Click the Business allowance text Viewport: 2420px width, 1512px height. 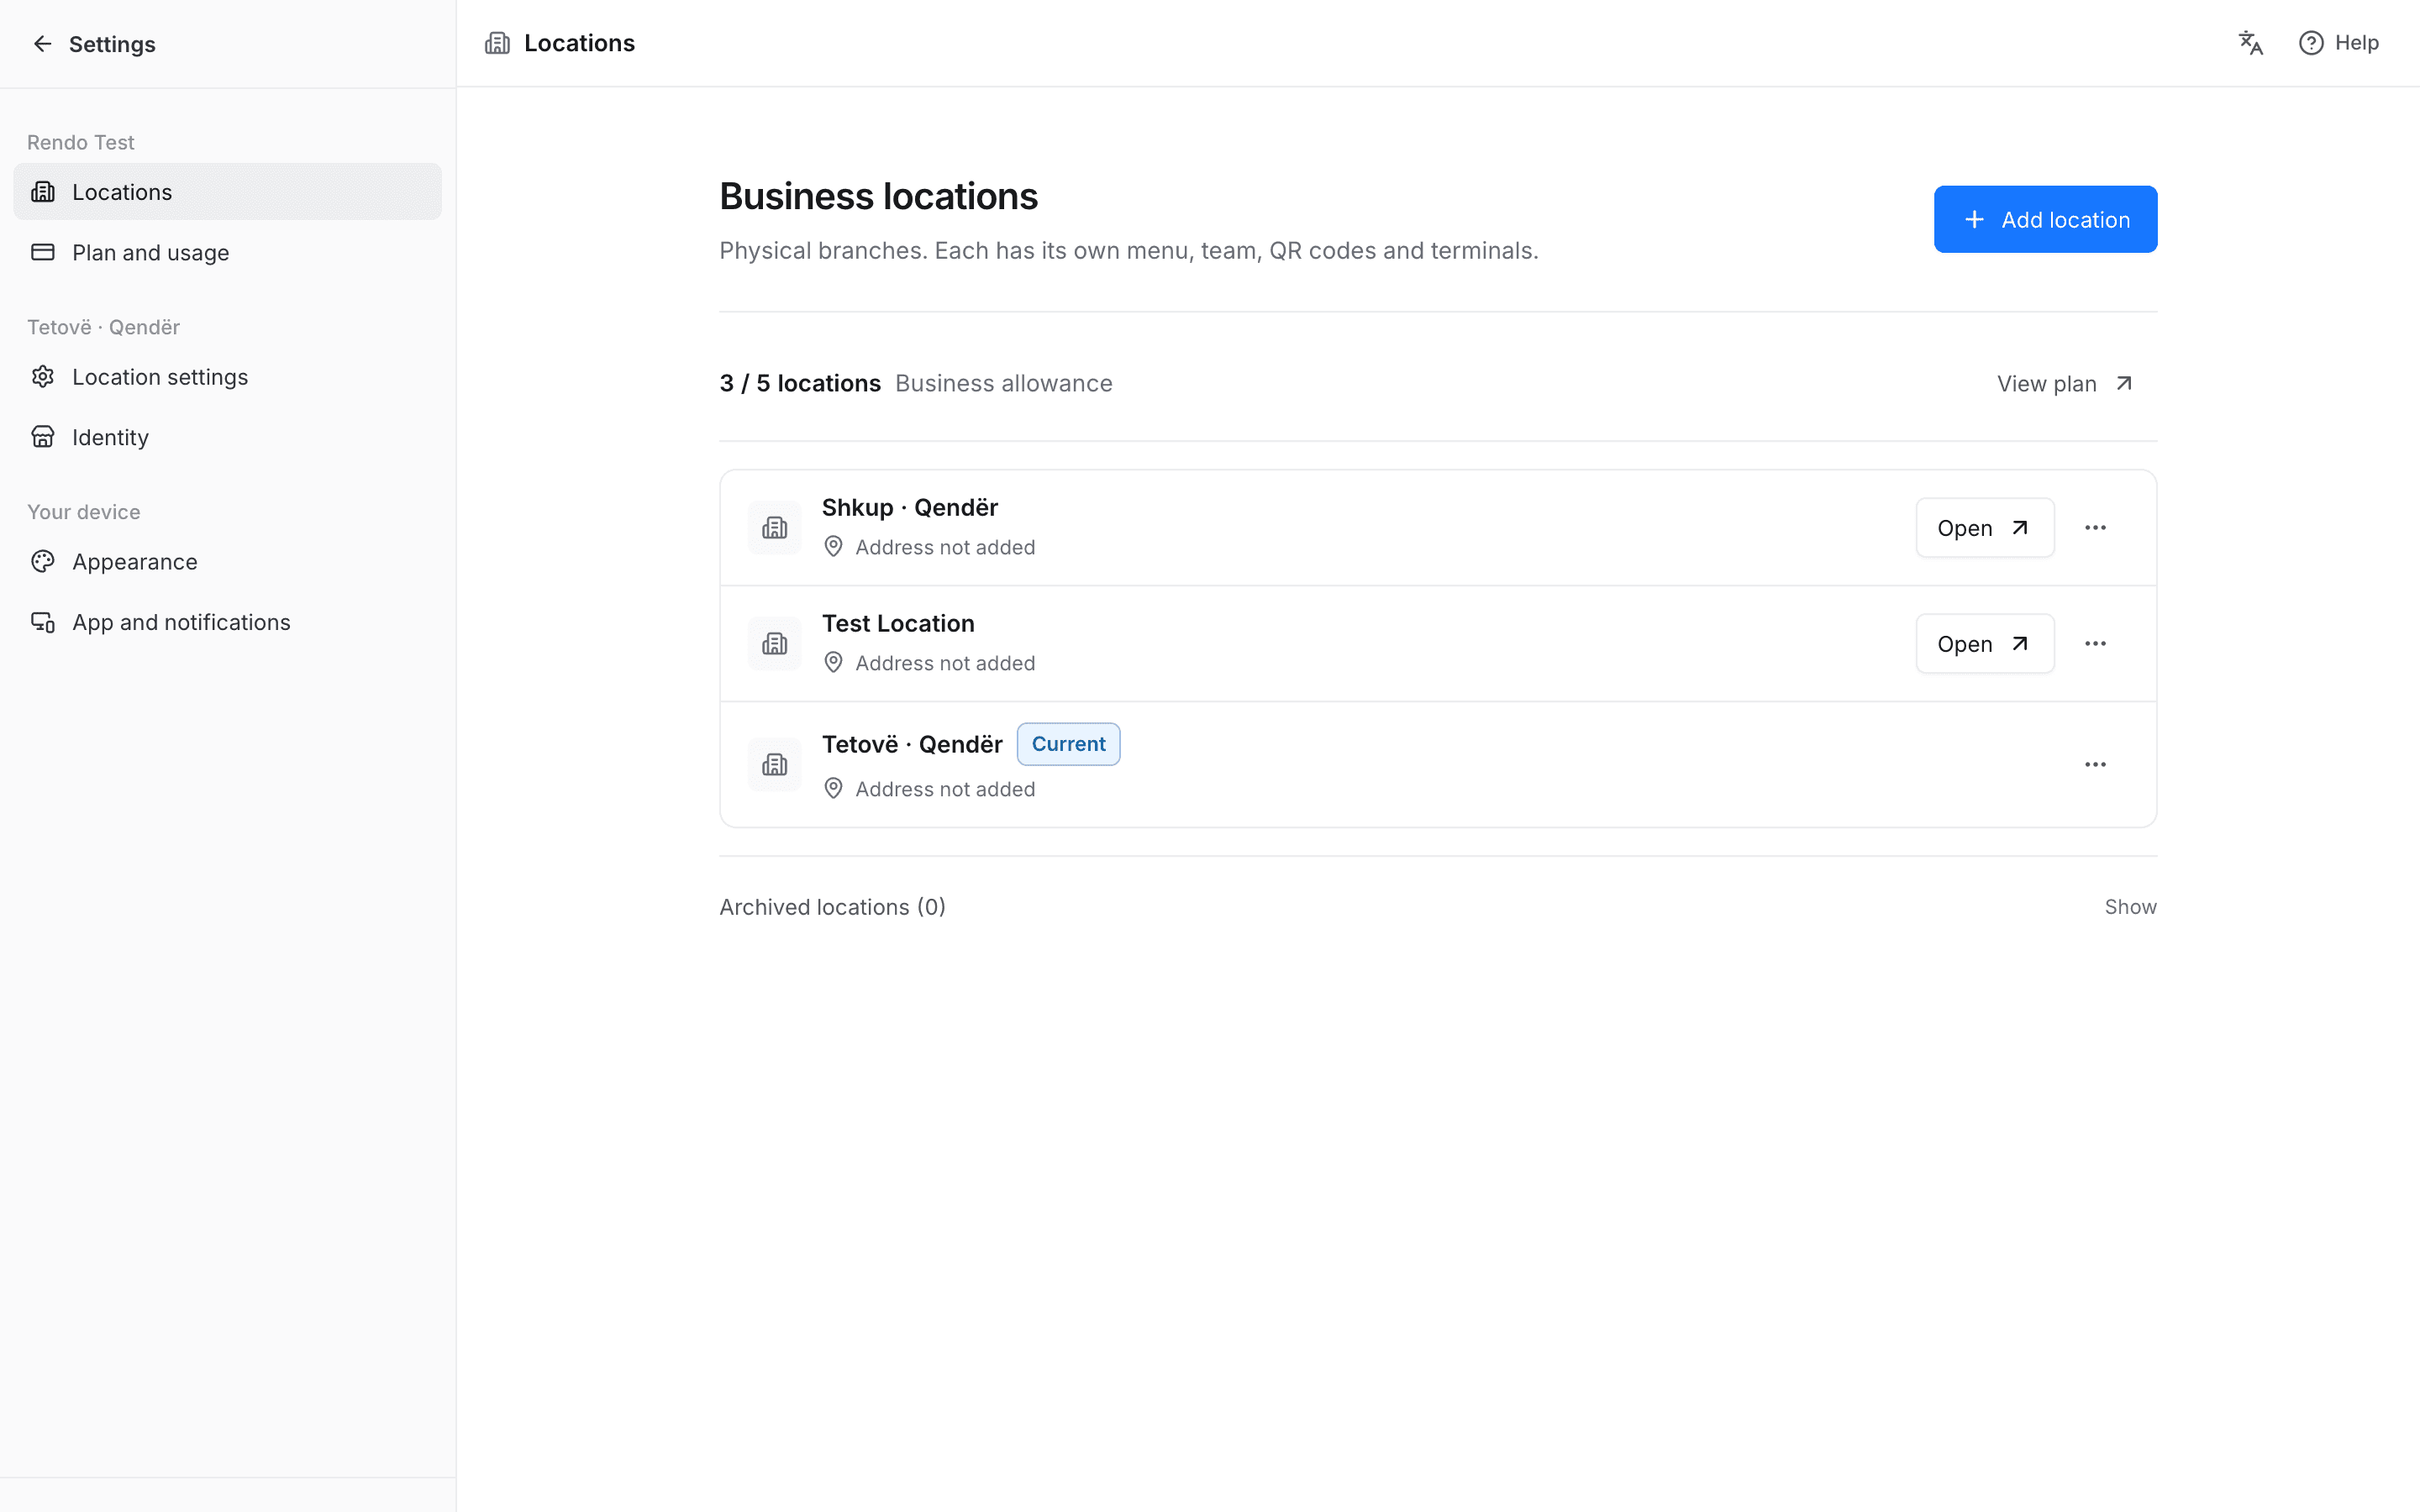point(1003,384)
